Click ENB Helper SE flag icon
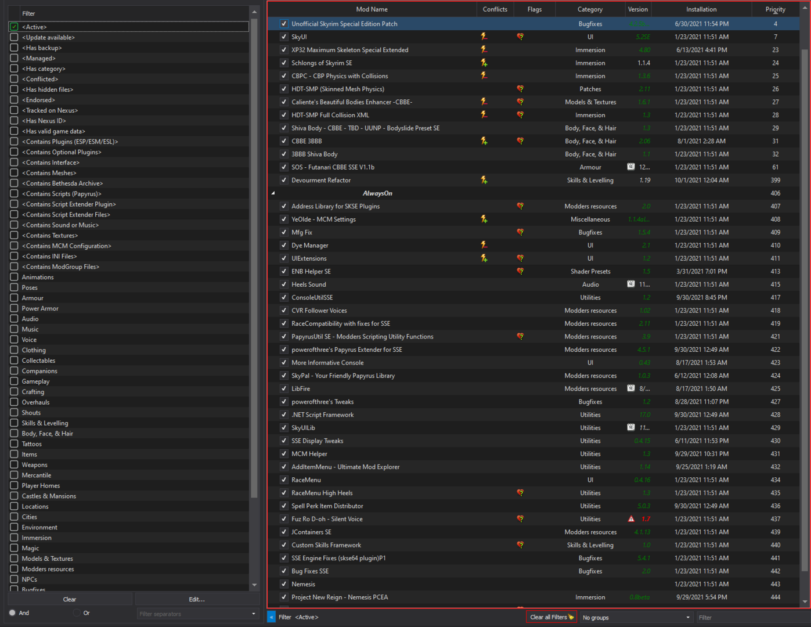 click(520, 271)
